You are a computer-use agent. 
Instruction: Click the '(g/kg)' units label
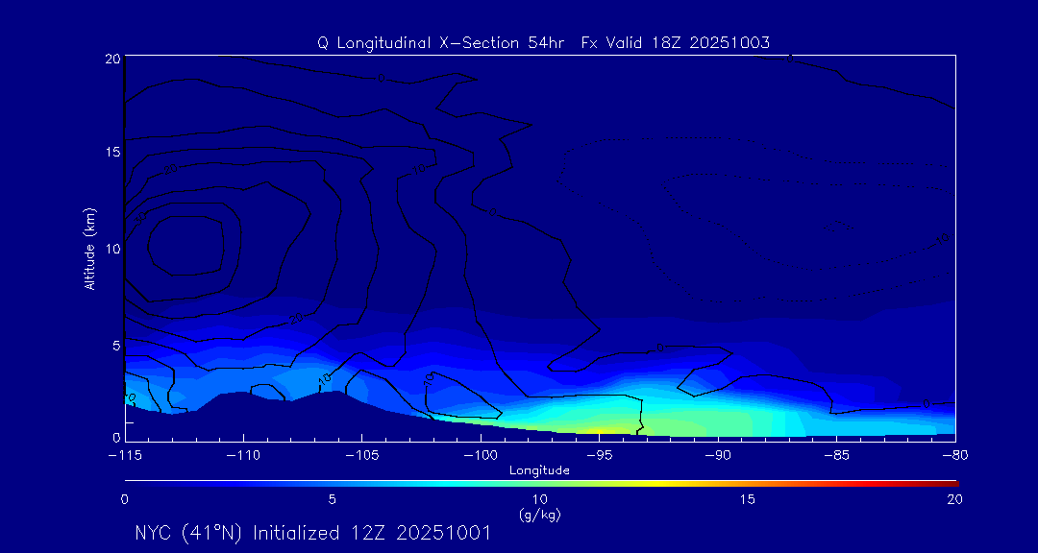539,515
